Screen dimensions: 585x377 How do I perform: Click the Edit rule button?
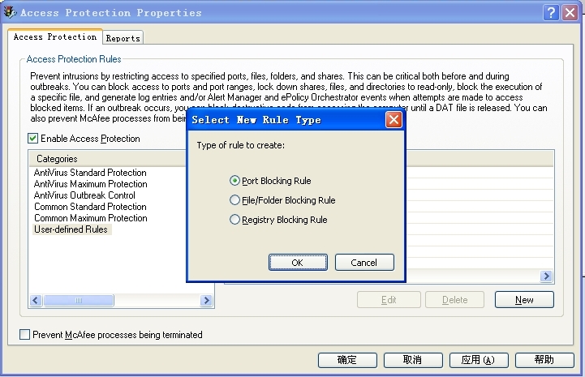[x=389, y=300]
